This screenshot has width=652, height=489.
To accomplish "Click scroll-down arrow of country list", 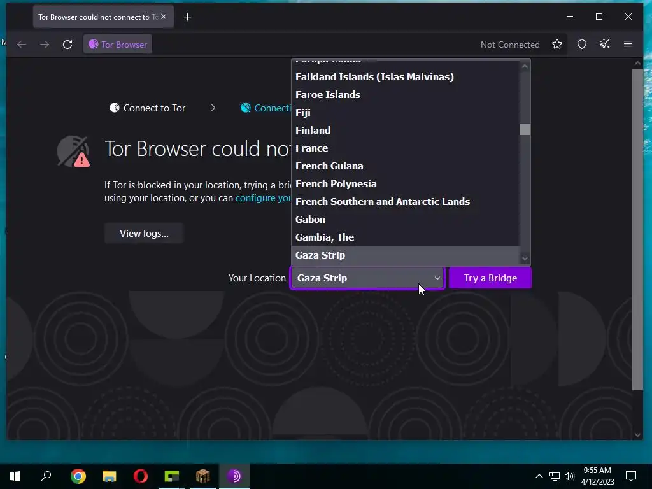I will pos(525,259).
